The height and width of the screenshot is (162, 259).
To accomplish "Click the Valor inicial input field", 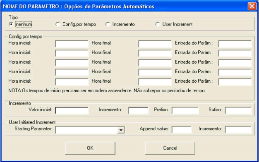I will 72,110.
